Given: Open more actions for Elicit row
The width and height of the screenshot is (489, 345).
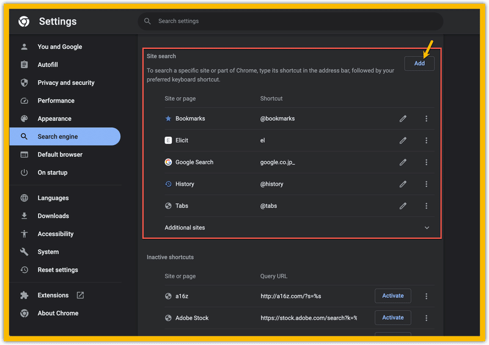Looking at the screenshot, I should (426, 140).
